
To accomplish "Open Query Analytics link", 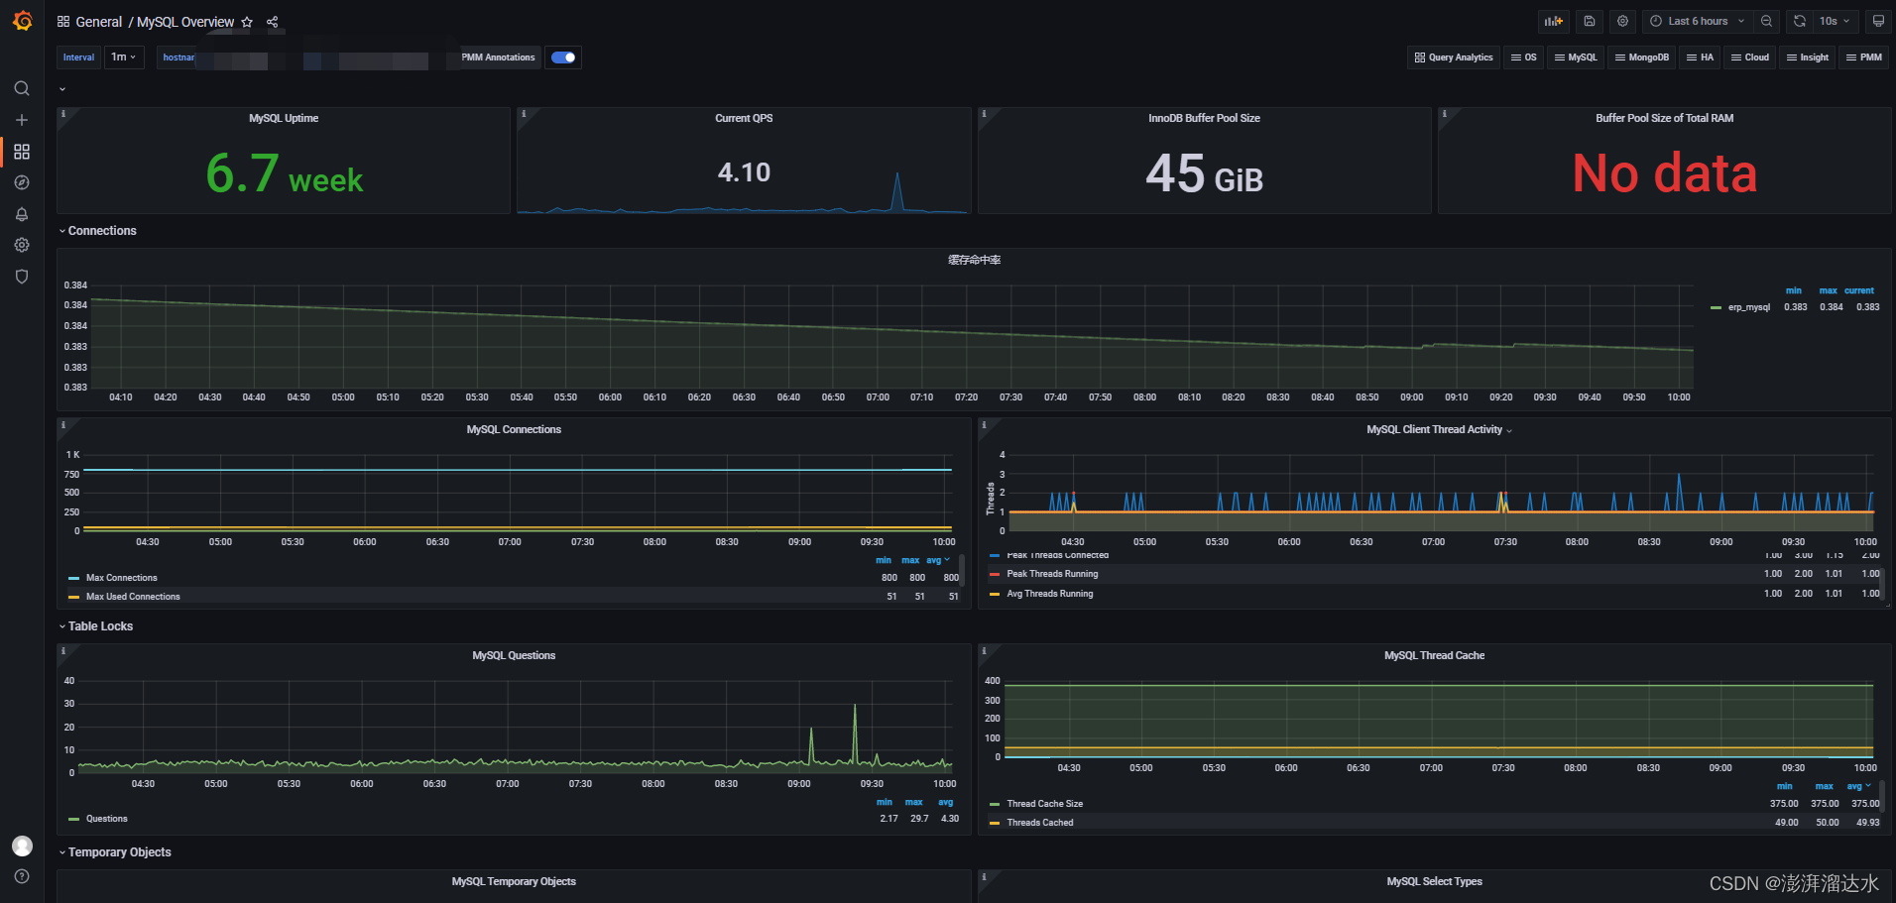I will (1454, 57).
